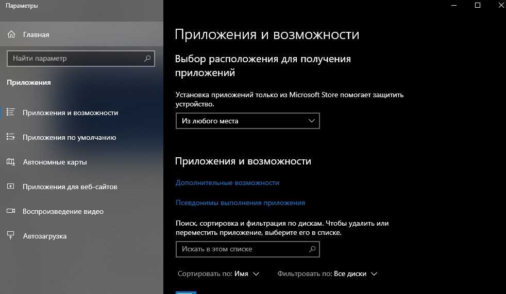Maximize the Параметры window
This screenshot has height=294, width=506.
click(478, 6)
